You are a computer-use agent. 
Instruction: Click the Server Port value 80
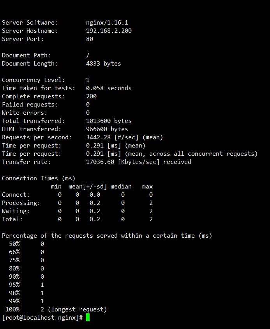[90, 39]
